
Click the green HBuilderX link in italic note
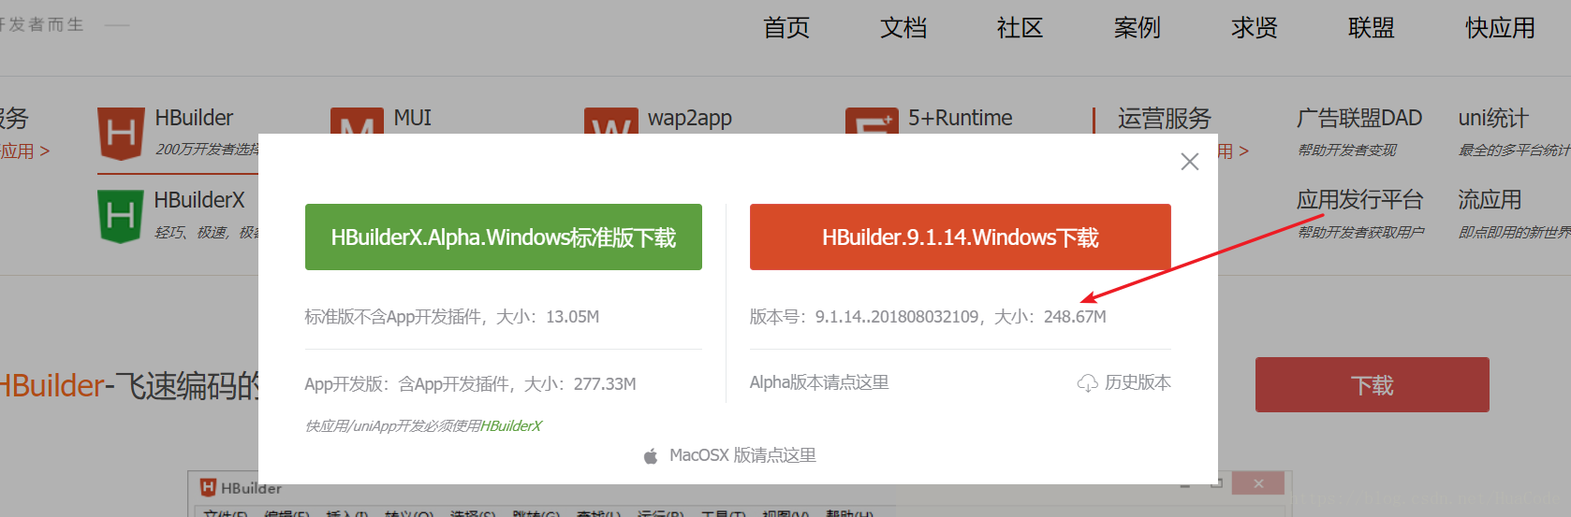(511, 426)
